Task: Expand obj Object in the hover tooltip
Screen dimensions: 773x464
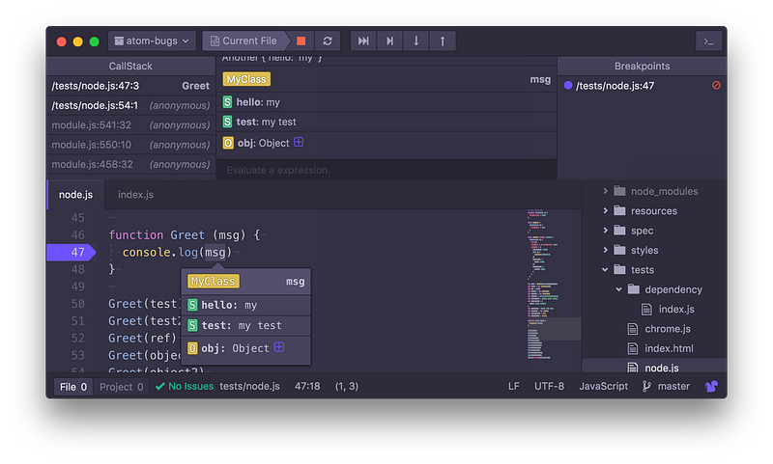Action: [x=279, y=347]
